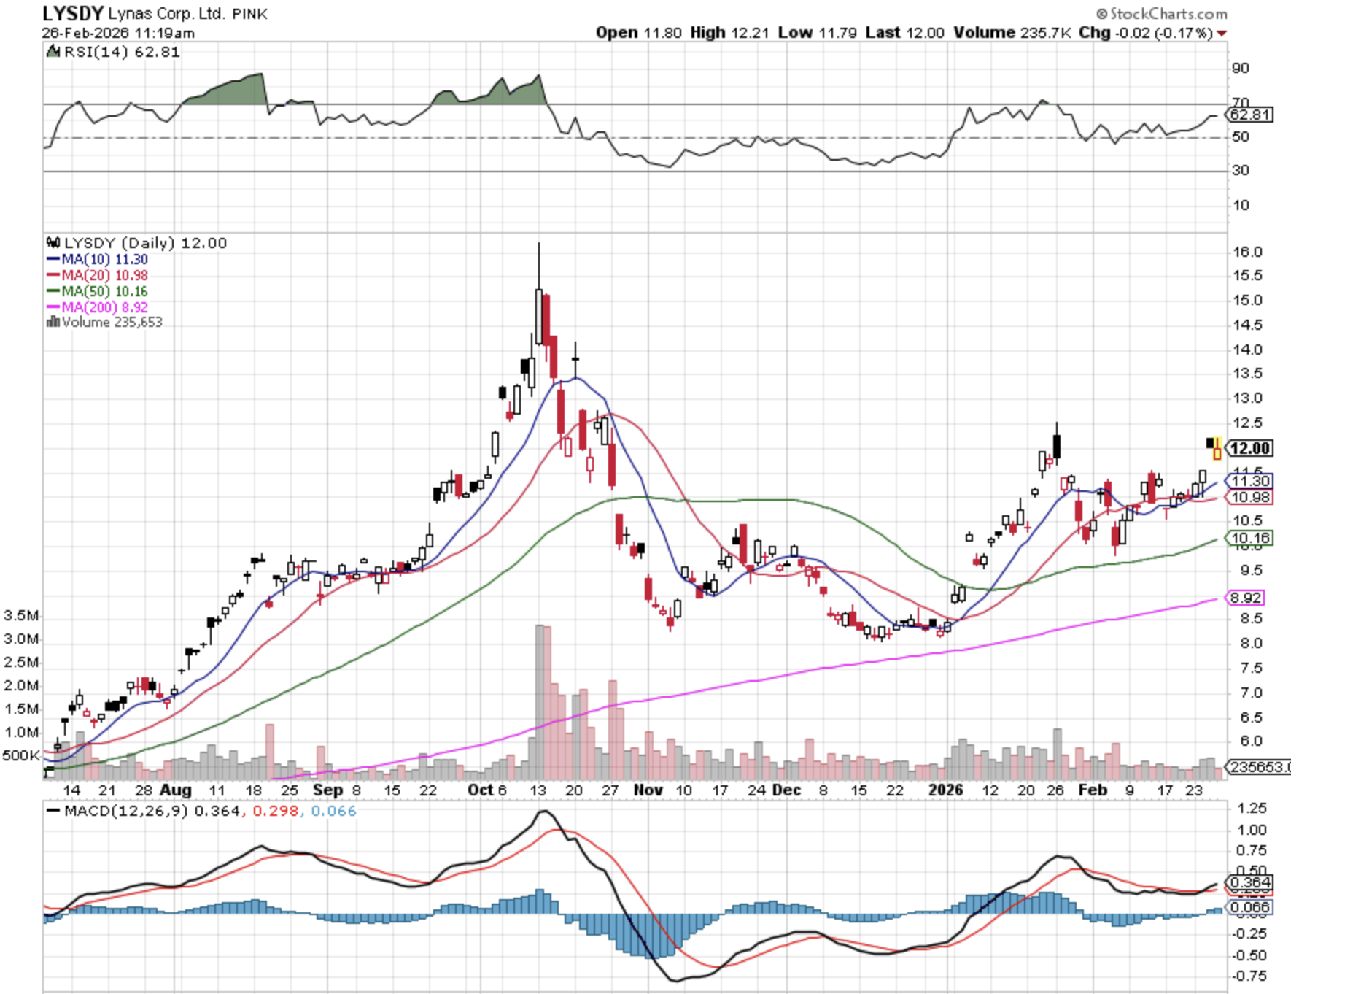Click the red down arrow after Chg
Viewport: 1361px width, 994px height.
point(1221,34)
